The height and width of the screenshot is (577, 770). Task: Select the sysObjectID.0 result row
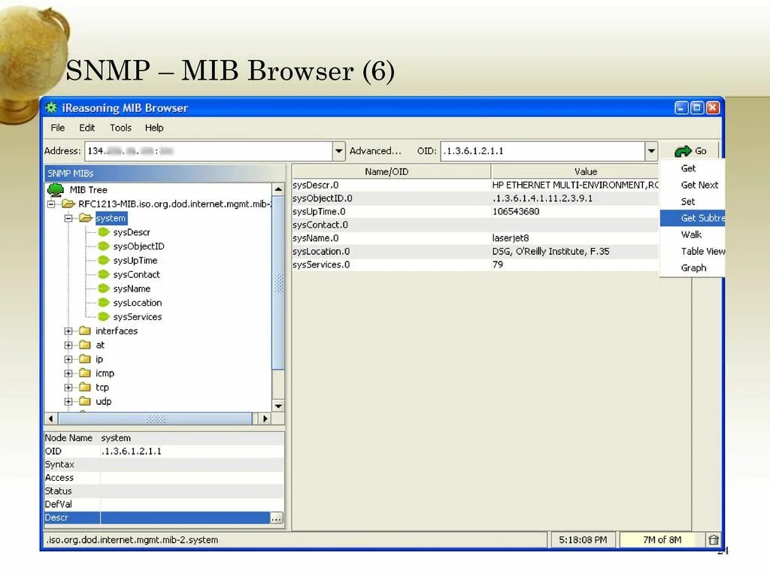click(475, 198)
